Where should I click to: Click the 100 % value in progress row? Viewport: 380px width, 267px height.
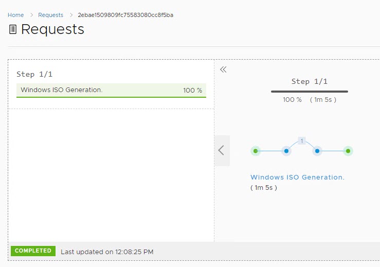click(x=192, y=91)
